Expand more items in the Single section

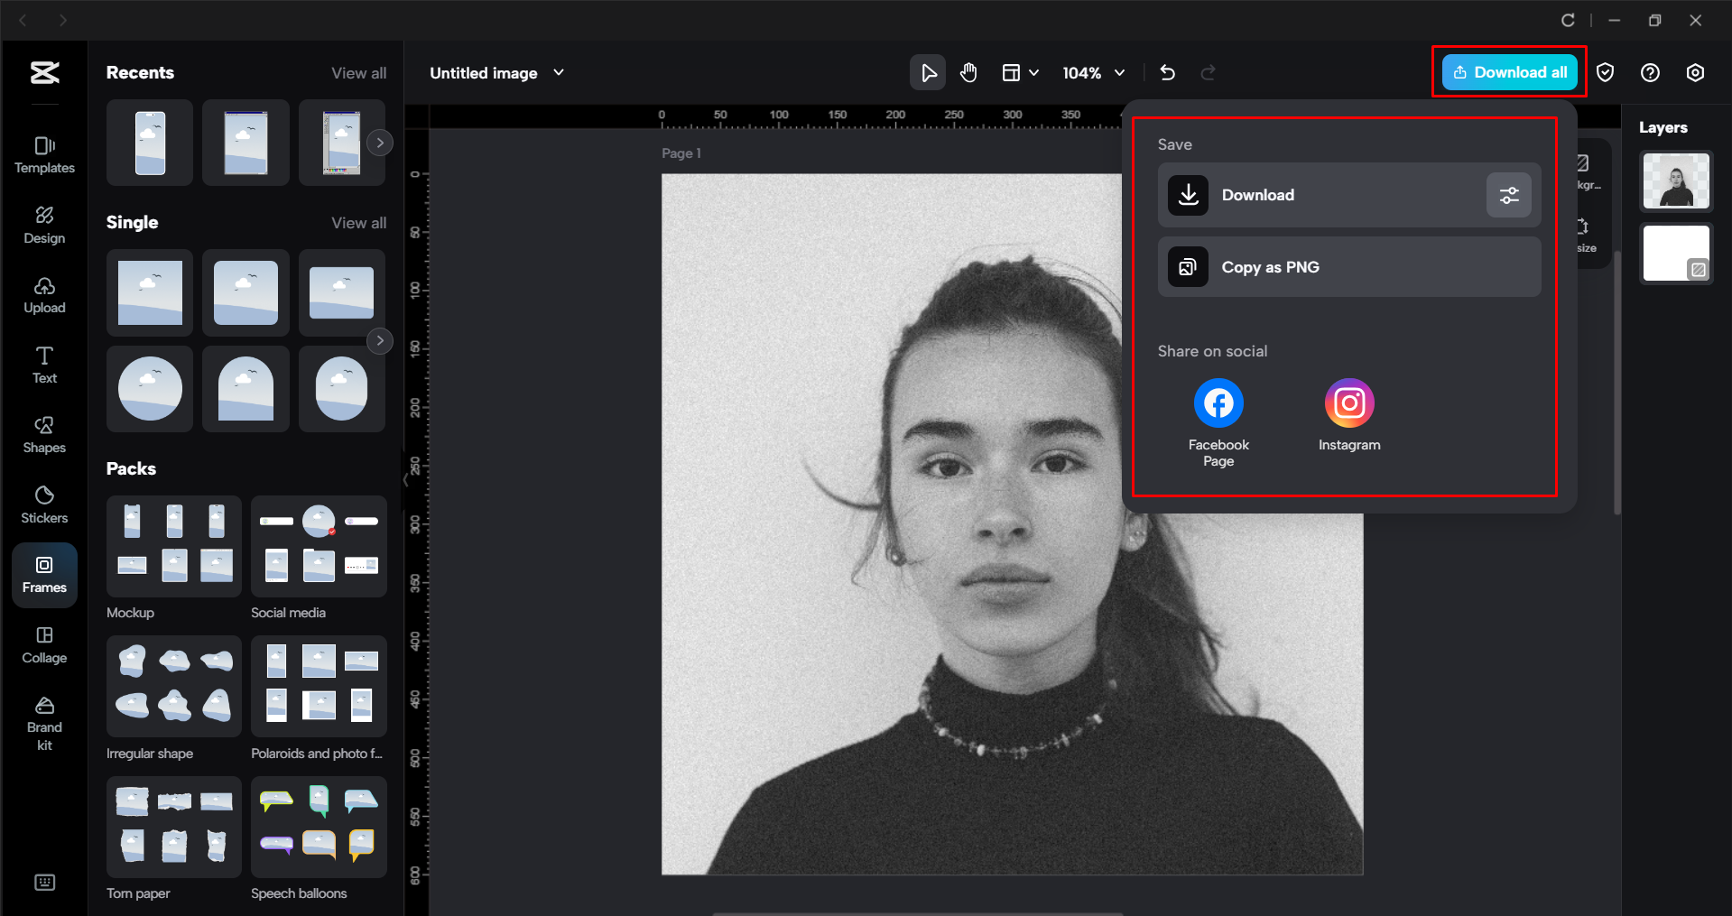[x=380, y=340]
